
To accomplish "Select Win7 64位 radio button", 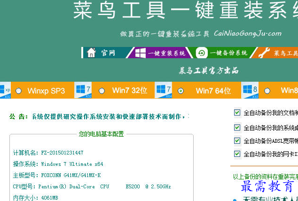I will 180,91.
